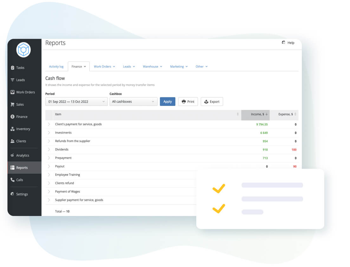Open the Period date range dropdown
Screen dimensions: 350x267
click(76, 101)
